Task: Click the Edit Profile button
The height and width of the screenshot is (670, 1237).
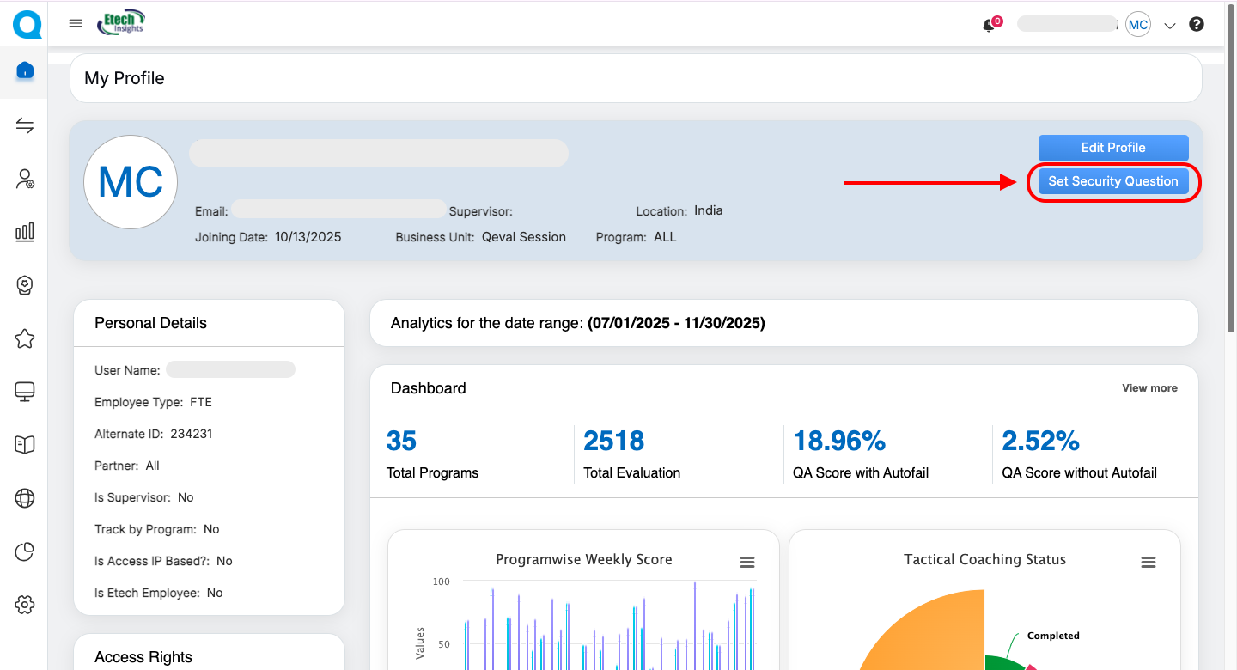Action: click(1113, 148)
